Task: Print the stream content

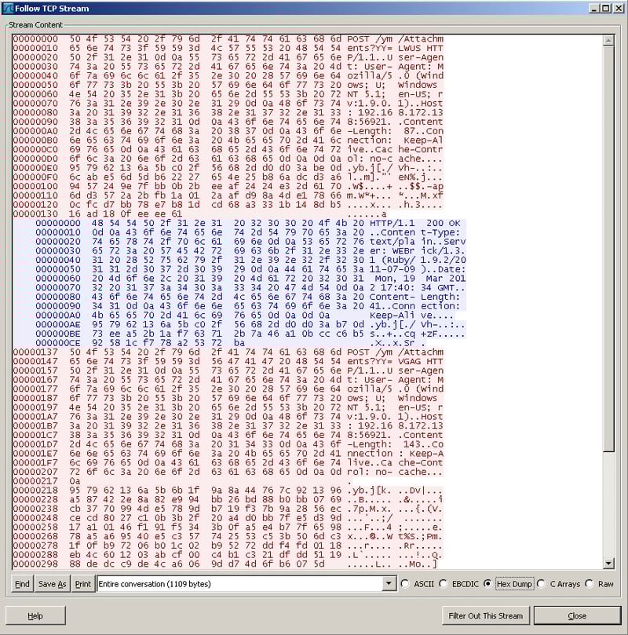Action: pos(82,584)
